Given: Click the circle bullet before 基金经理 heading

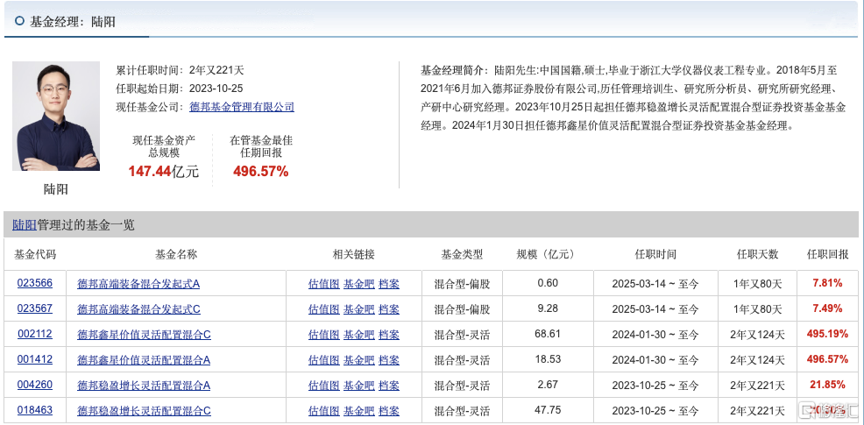Looking at the screenshot, I should 20,21.
